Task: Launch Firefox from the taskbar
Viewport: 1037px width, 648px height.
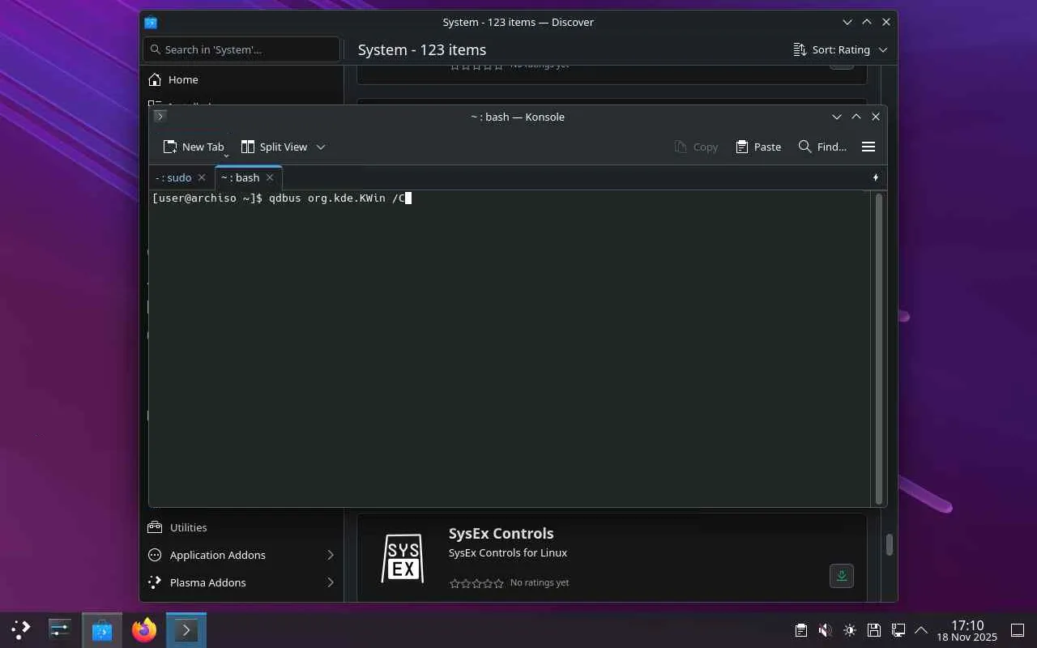Action: pyautogui.click(x=144, y=629)
